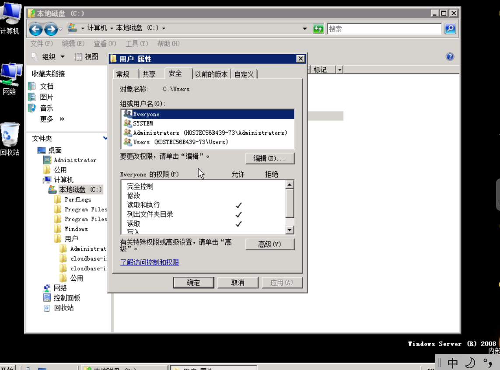Click the 完全控制 permission row
500x370 pixels.
click(x=203, y=186)
